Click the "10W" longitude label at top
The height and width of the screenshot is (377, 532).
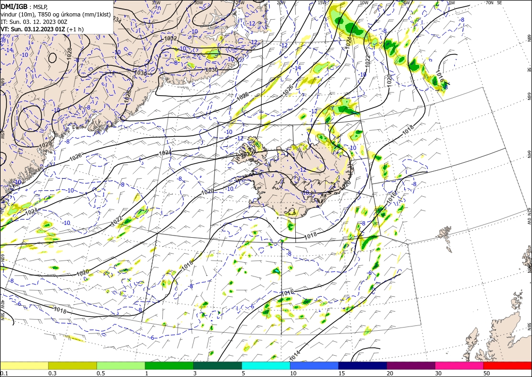364,3
